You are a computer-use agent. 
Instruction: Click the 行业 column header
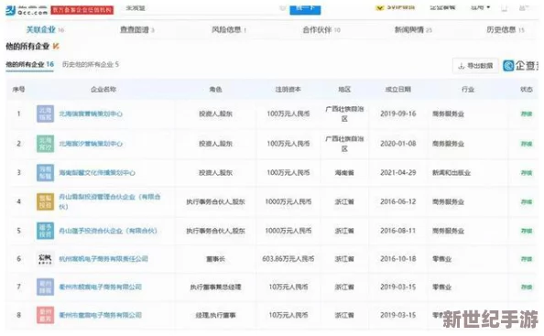click(x=468, y=90)
